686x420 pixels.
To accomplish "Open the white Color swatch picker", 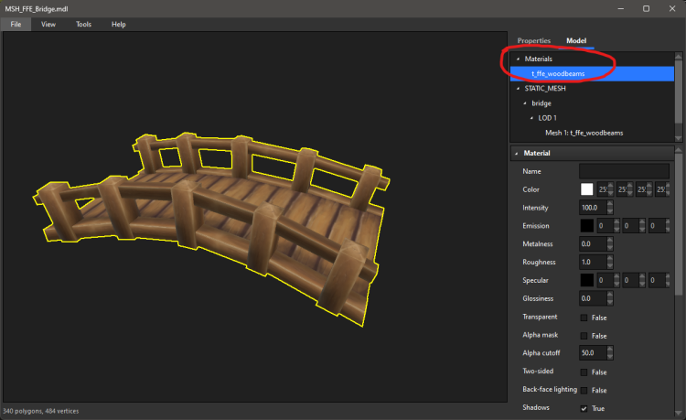I will (586, 189).
